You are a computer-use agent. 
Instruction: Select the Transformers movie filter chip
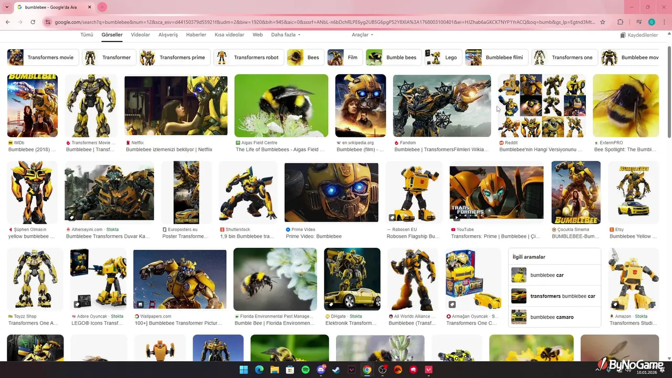pos(43,57)
